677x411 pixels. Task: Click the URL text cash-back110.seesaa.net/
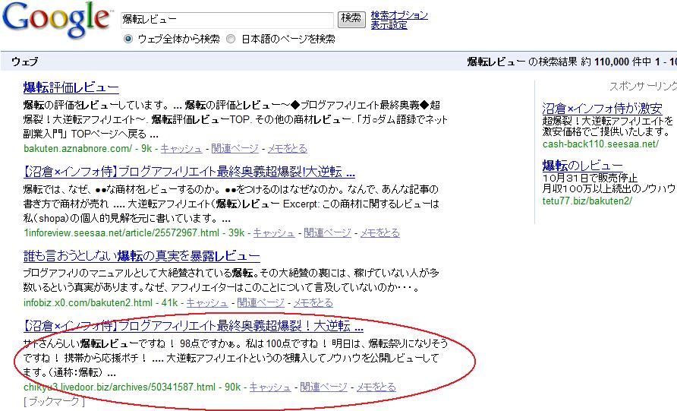tap(600, 144)
